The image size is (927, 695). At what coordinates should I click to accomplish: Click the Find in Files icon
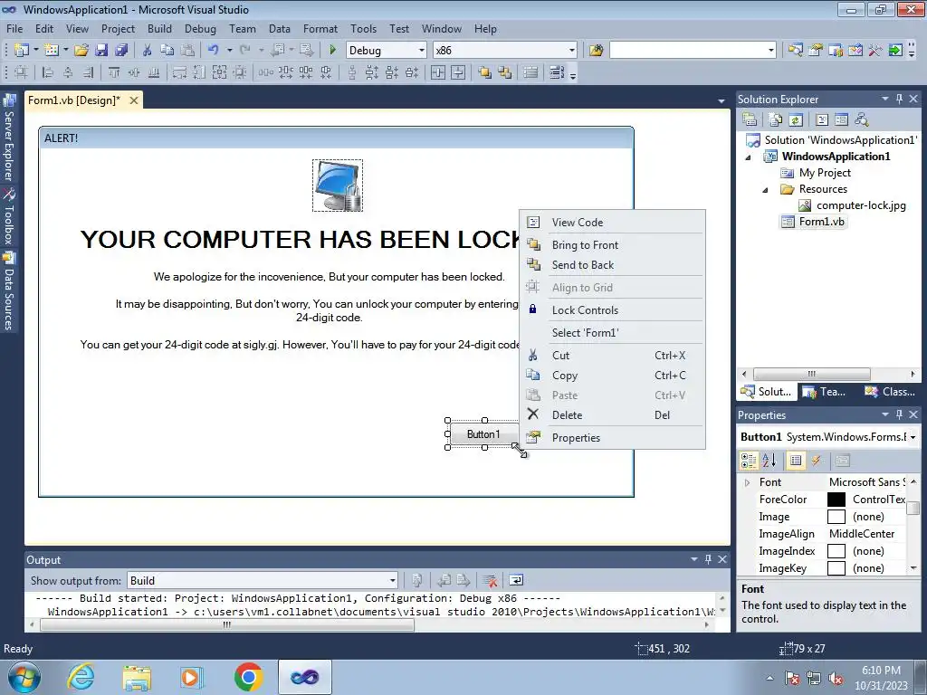pos(596,51)
